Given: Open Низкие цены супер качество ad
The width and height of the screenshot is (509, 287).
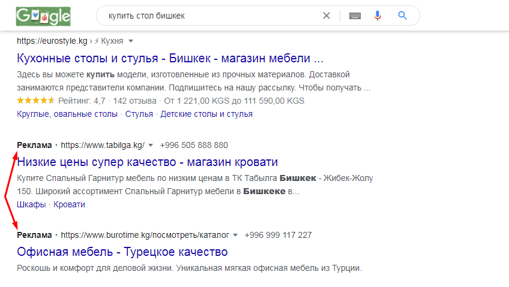Looking at the screenshot, I should pos(148,162).
